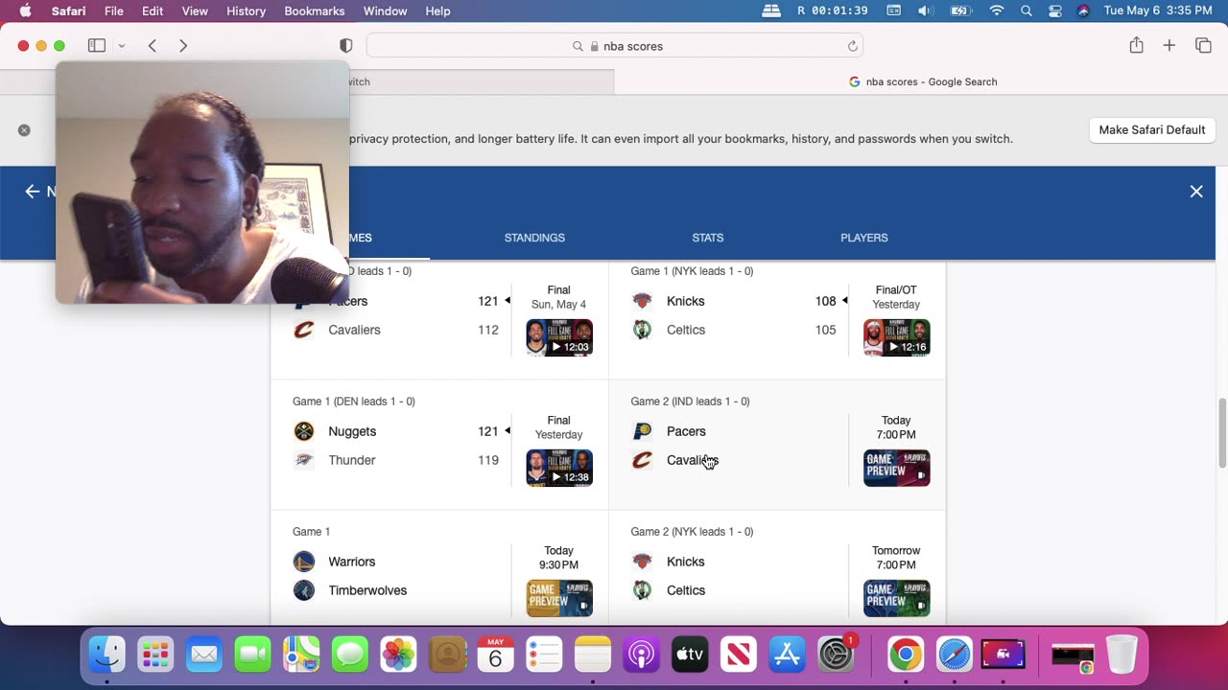Switch to the Standings tab
The image size is (1228, 690).
(534, 238)
